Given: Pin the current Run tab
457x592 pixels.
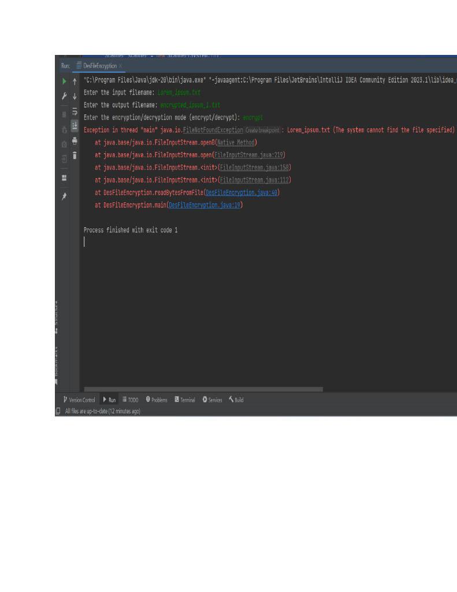Looking at the screenshot, I should click(x=64, y=197).
